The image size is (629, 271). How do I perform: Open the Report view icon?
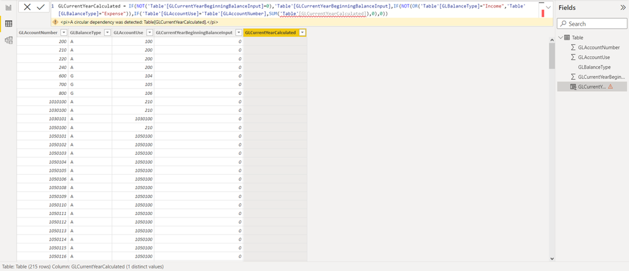point(8,8)
